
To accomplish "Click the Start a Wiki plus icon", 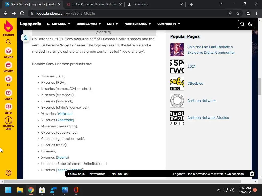I will 8,120.
